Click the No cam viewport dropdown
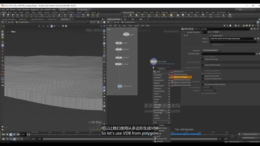 pos(97,30)
